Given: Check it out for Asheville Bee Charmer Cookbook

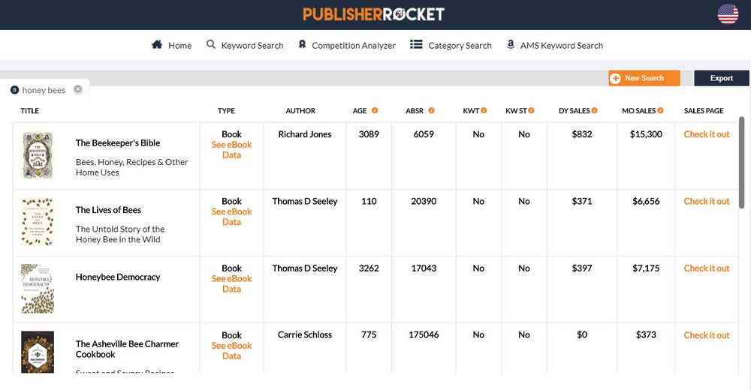Looking at the screenshot, I should pos(707,335).
